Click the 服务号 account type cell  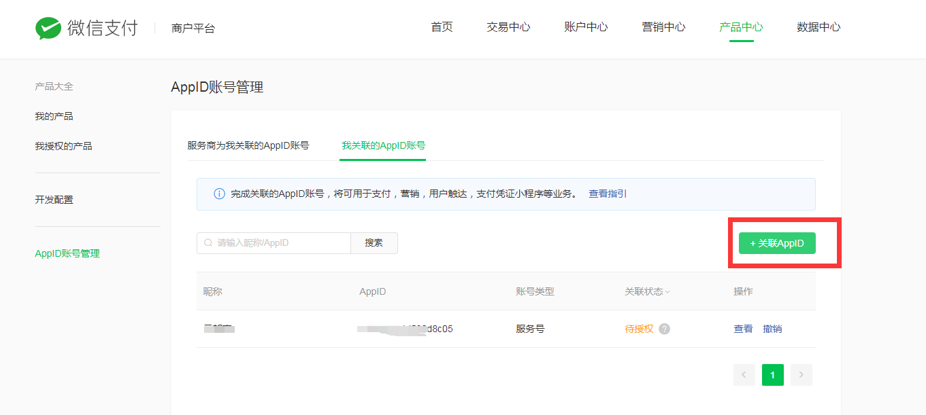point(530,329)
